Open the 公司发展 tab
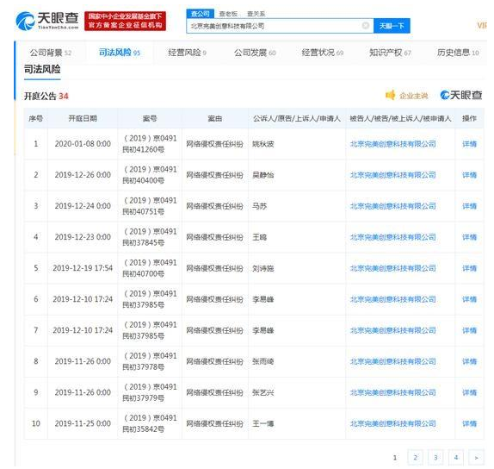This screenshot has width=494, height=469. (x=255, y=53)
